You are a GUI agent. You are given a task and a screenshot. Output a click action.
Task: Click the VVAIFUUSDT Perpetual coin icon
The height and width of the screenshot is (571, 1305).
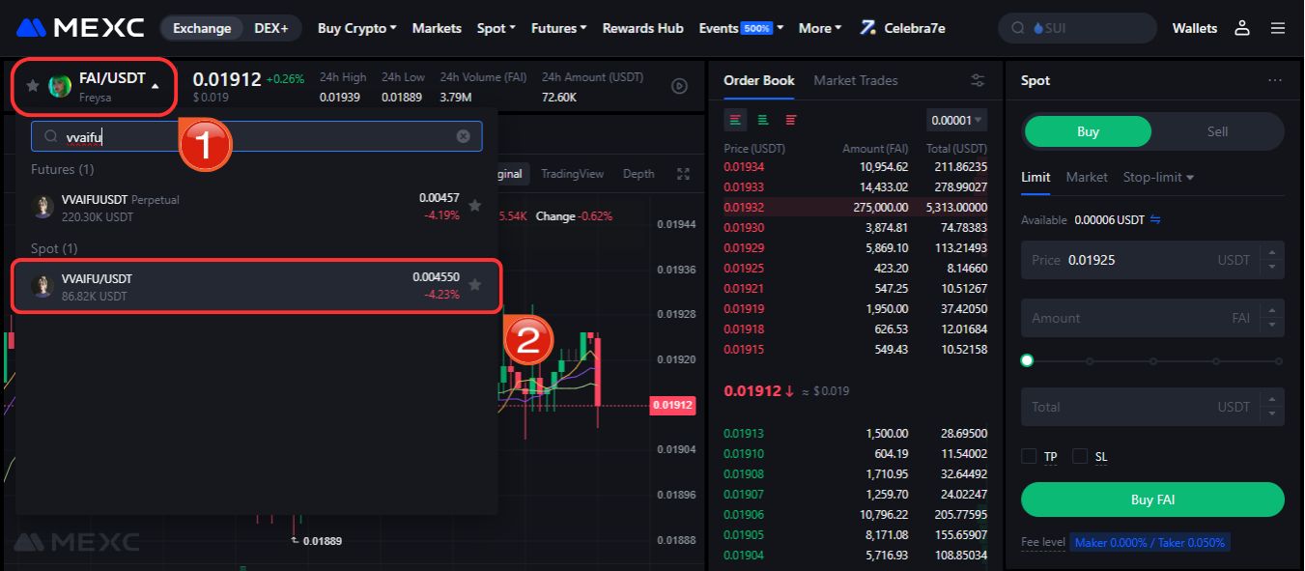coord(43,206)
